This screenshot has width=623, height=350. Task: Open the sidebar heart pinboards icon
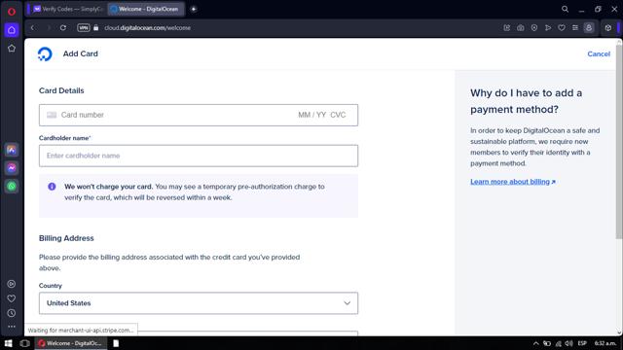pos(12,298)
